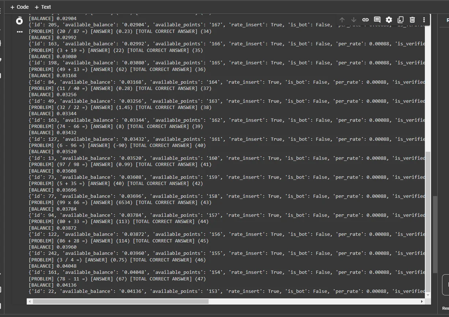449x317 pixels.
Task: Add a new Text cell
Action: coord(43,7)
